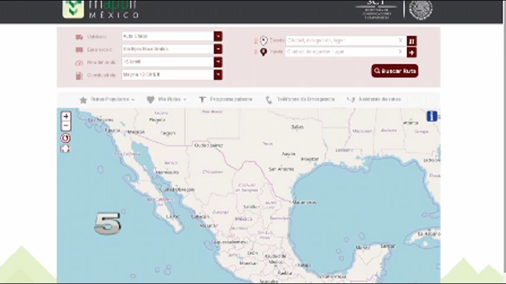Click the red reset view icon on map
Viewport: 506px width, 284px height.
coord(66,138)
